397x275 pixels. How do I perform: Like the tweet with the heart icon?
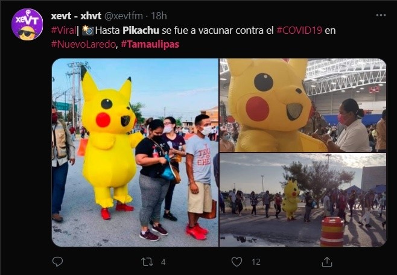[237, 262]
